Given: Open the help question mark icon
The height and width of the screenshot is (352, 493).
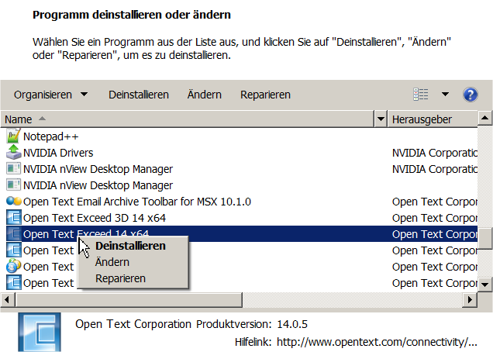Looking at the screenshot, I should pyautogui.click(x=470, y=95).
